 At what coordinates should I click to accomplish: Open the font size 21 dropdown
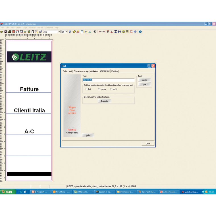click(x=67, y=32)
